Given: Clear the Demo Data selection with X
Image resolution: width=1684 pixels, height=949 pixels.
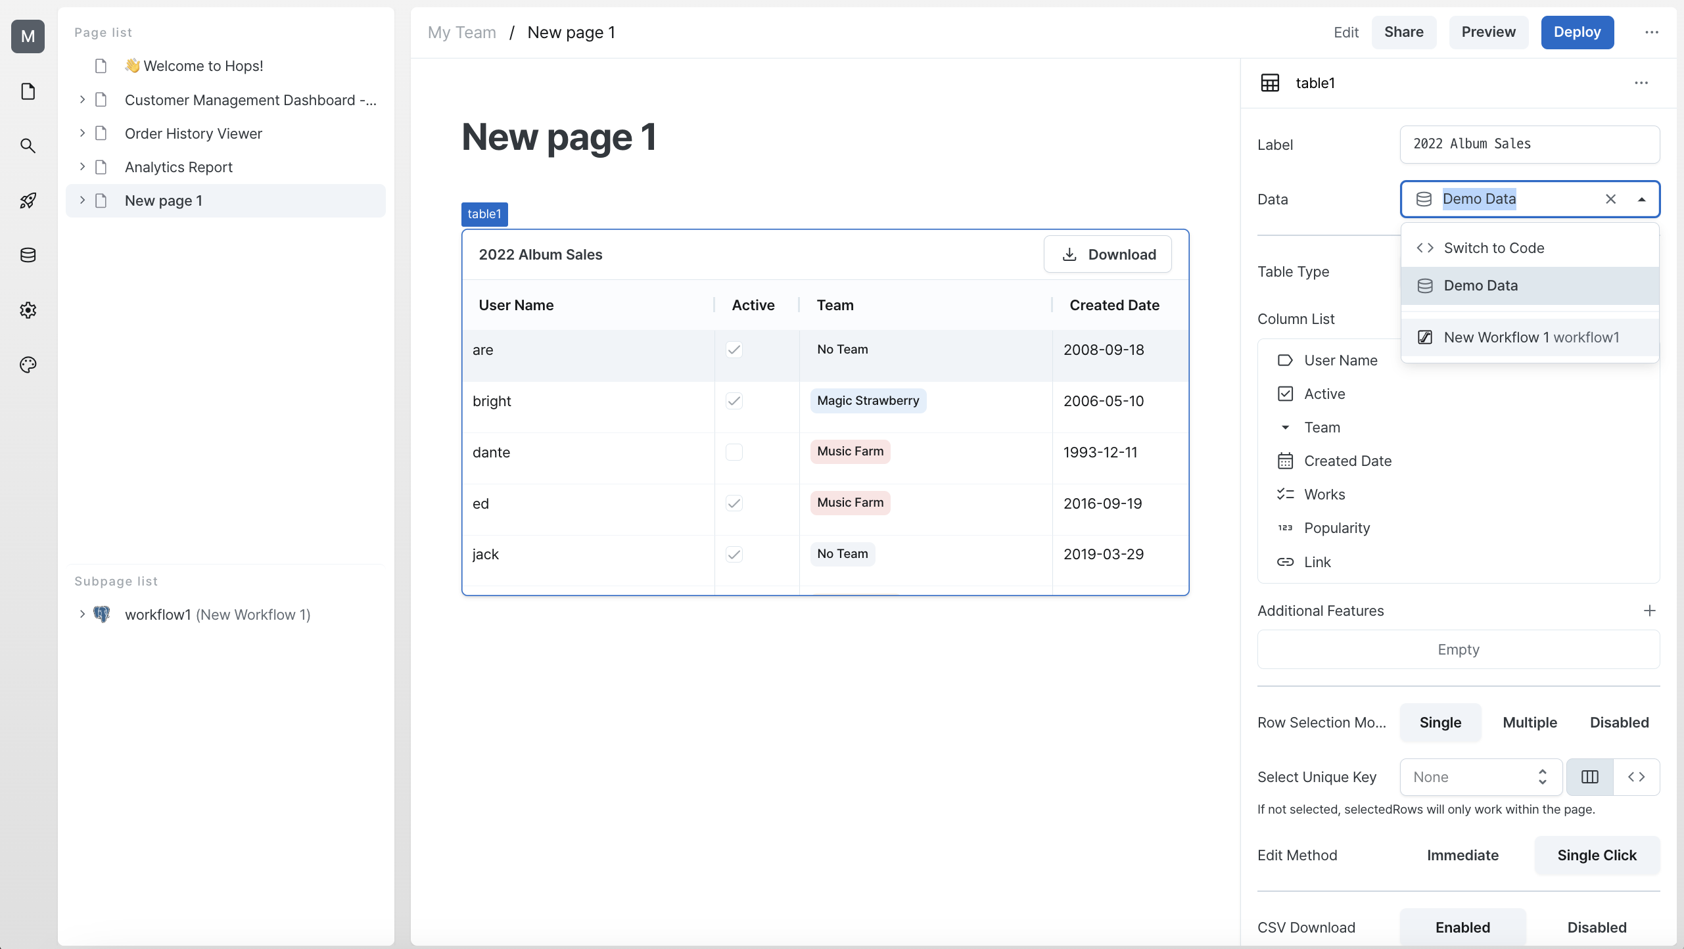Looking at the screenshot, I should click(1610, 199).
